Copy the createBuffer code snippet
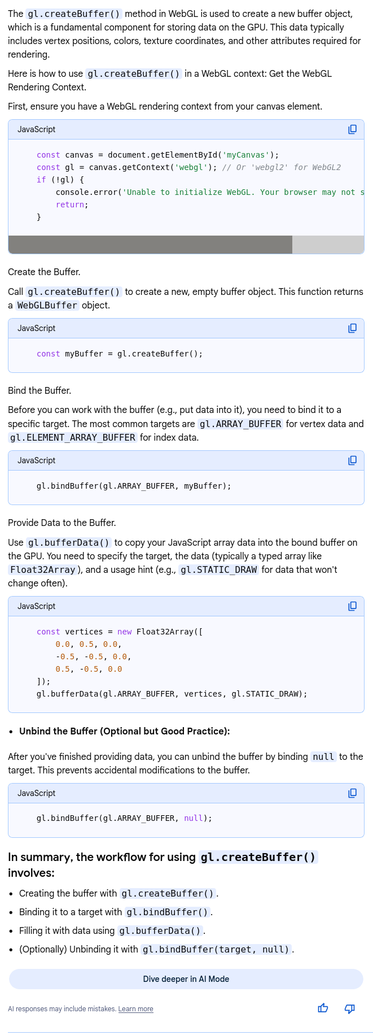The image size is (373, 1035). (352, 328)
